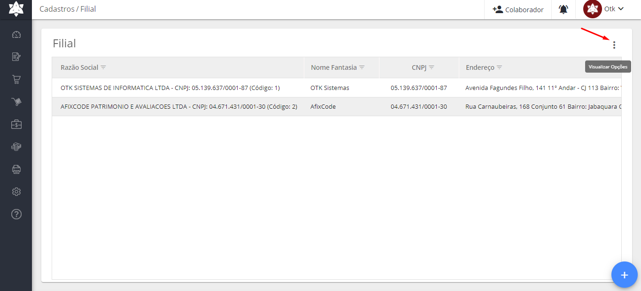Sort by Razão Social header

79,67
